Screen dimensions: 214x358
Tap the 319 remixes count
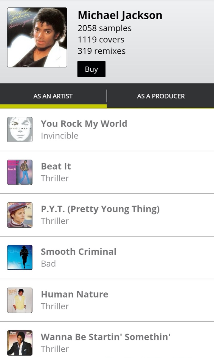point(101,51)
